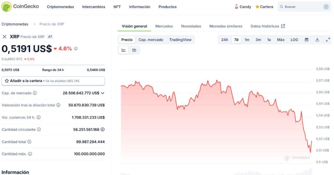The width and height of the screenshot is (334, 175).
Task: Click info icon next to Cantidad circulante label
Action: (39, 130)
